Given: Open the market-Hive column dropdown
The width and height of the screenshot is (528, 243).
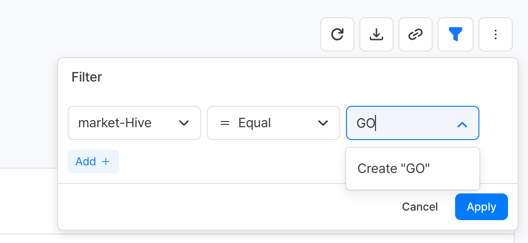Looking at the screenshot, I should click(x=134, y=123).
